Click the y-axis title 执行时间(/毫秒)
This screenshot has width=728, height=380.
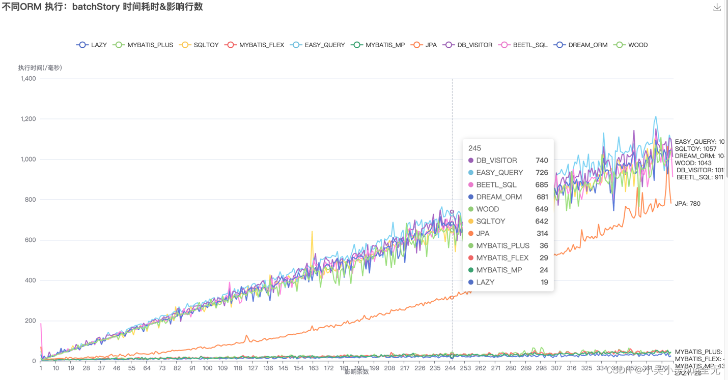point(40,68)
